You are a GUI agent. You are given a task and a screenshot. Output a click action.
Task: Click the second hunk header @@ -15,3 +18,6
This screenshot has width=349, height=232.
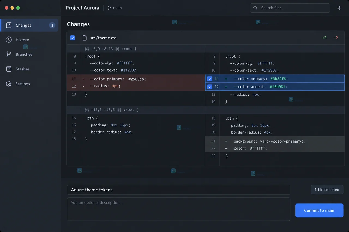click(x=112, y=110)
